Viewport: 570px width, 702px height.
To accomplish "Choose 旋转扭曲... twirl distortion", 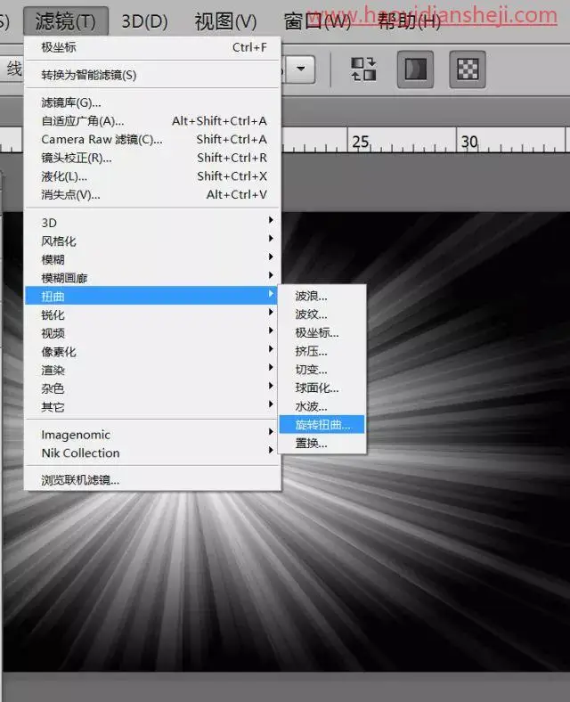I will [x=322, y=424].
